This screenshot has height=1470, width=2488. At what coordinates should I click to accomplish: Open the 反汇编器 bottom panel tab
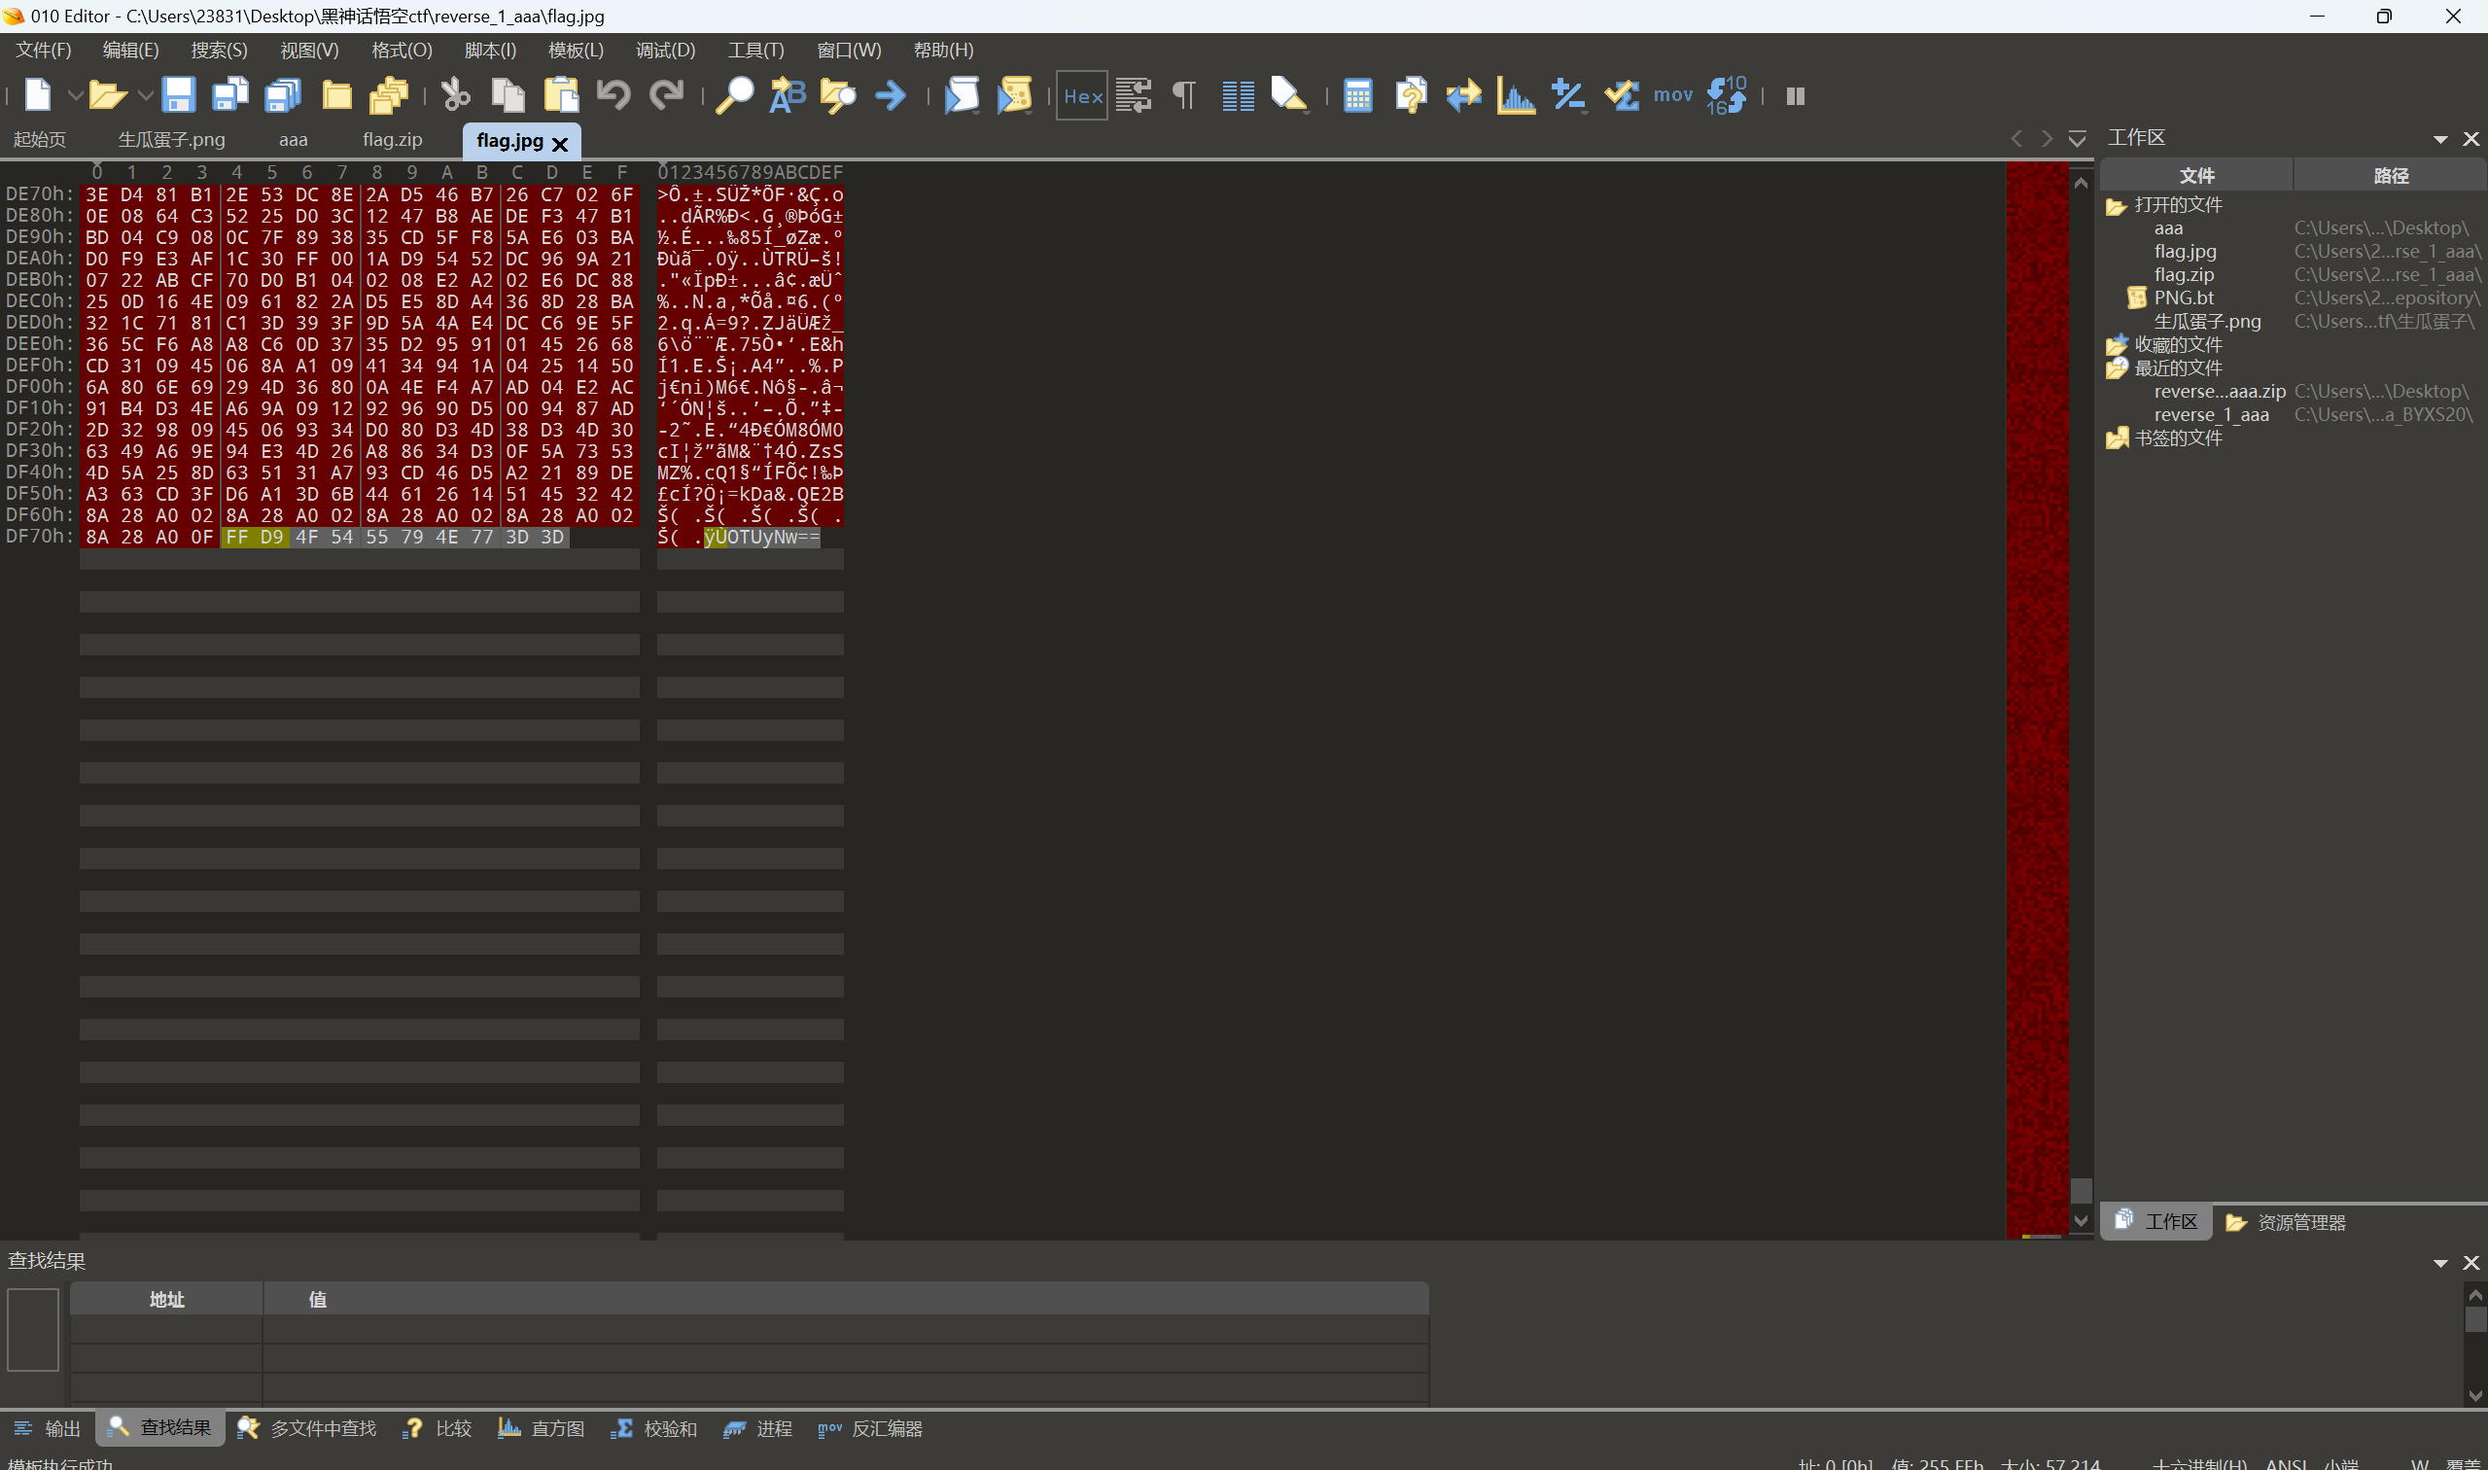869,1428
